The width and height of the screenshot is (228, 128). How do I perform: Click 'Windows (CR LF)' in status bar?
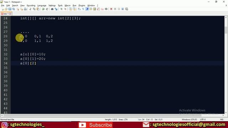coord(189,119)
